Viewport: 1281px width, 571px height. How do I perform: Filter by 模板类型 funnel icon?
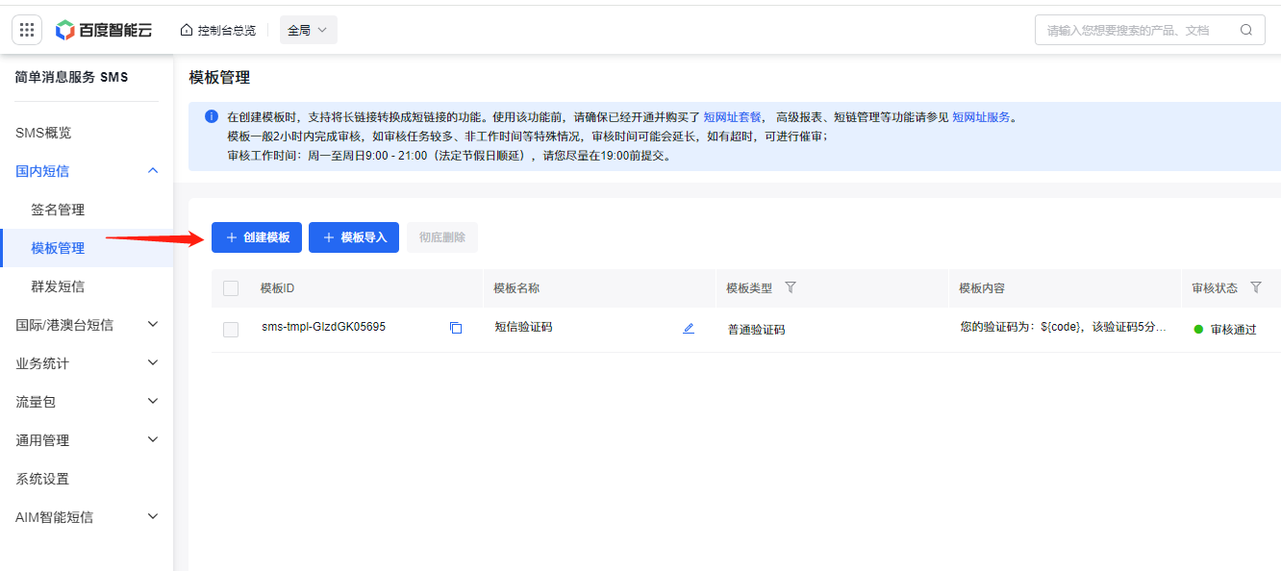[x=791, y=287]
